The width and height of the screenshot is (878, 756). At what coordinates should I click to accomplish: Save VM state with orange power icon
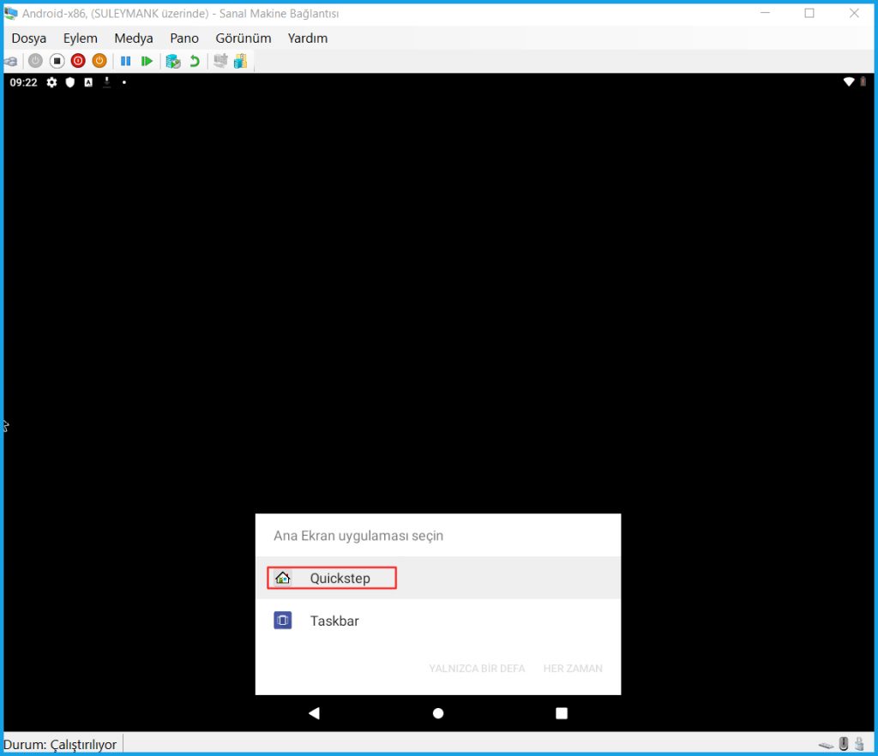99,61
